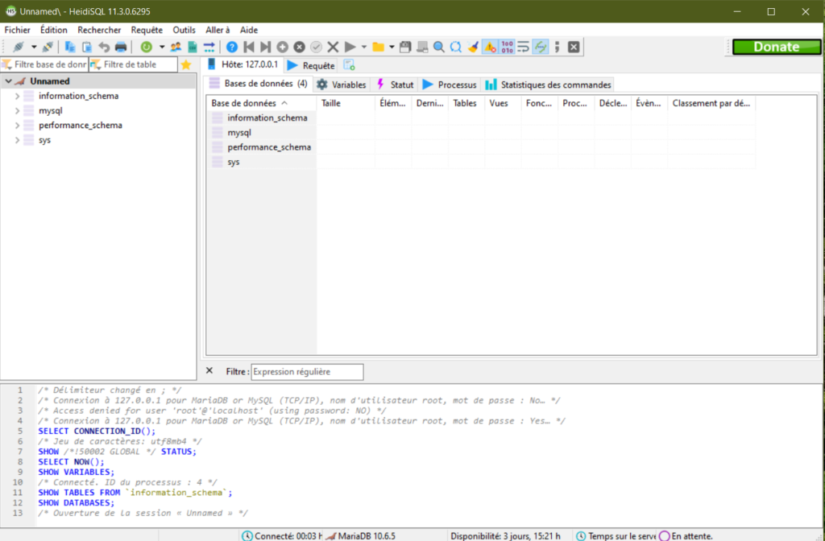Toggle the binary 100/010 hex icon
The width and height of the screenshot is (825, 541).
tap(508, 47)
